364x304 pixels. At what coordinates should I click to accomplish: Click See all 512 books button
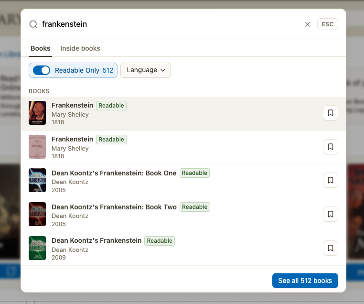[305, 281]
